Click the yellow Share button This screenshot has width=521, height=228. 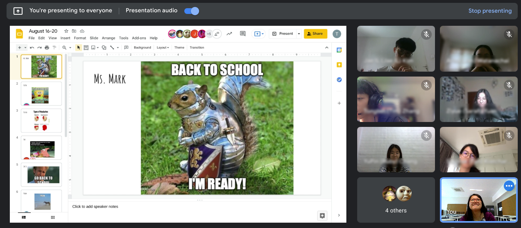pos(315,34)
